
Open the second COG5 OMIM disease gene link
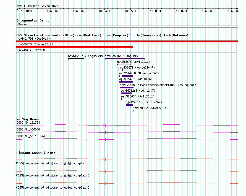[x=53, y=176]
